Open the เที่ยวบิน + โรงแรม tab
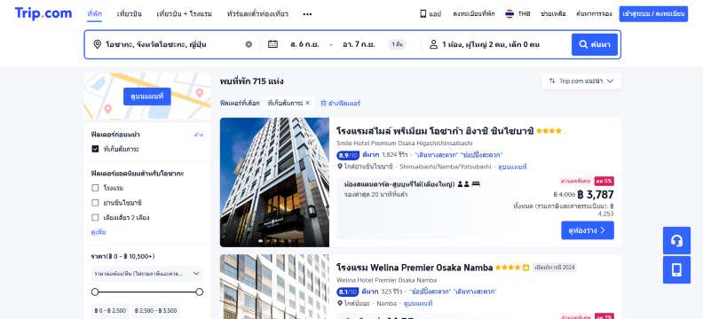The width and height of the screenshot is (703, 319). coord(185,14)
